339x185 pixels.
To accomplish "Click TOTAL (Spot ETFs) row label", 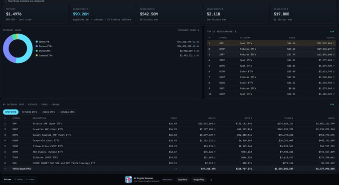I will (22, 169).
